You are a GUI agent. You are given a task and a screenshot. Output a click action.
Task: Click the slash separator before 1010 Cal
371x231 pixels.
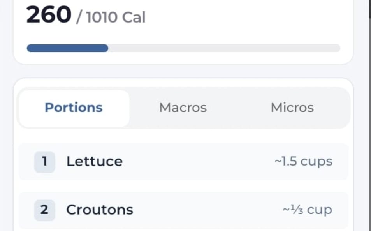pyautogui.click(x=78, y=18)
